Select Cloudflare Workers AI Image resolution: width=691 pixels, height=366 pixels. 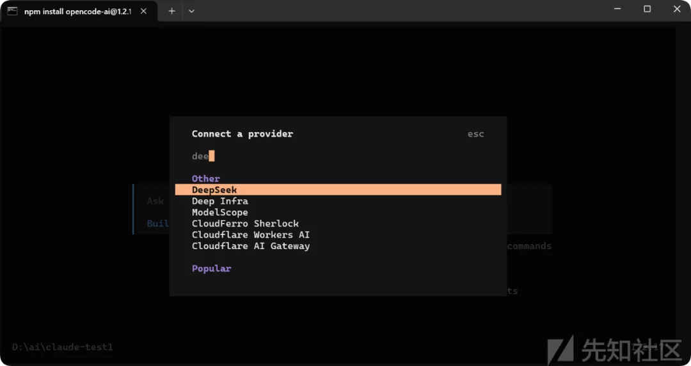tap(251, 235)
